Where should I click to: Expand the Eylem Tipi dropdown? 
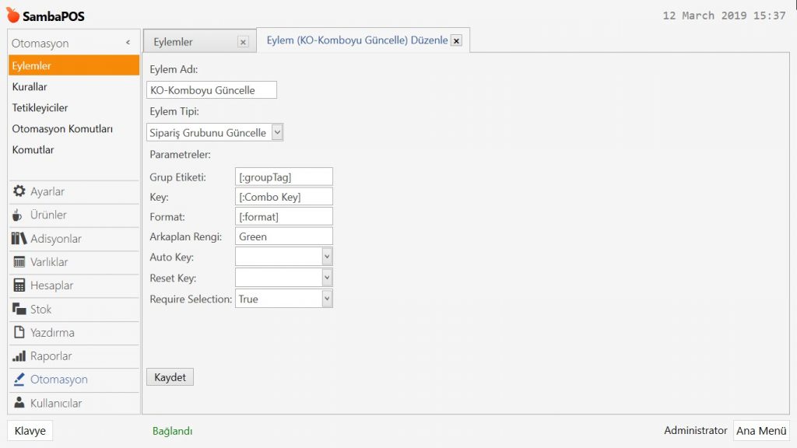click(x=277, y=132)
